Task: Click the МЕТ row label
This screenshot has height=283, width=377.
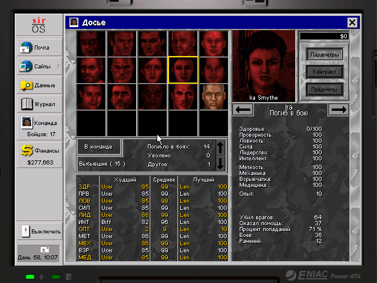Action: (x=84, y=236)
